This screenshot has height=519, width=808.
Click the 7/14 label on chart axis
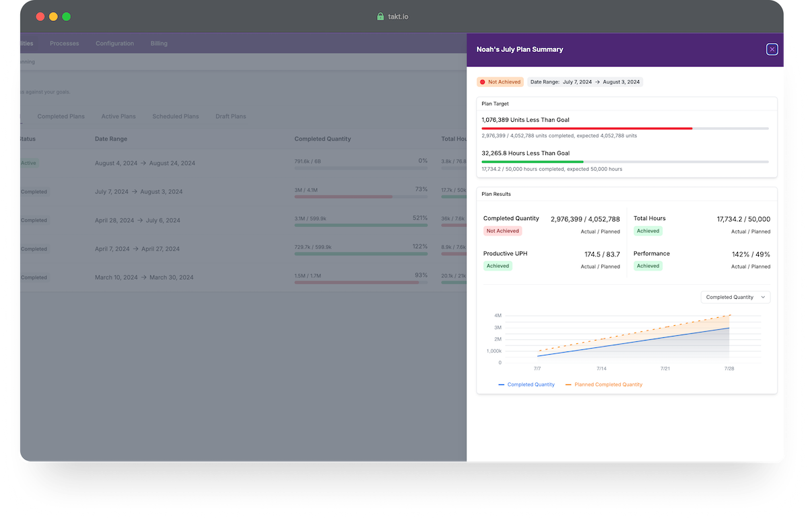[601, 369]
